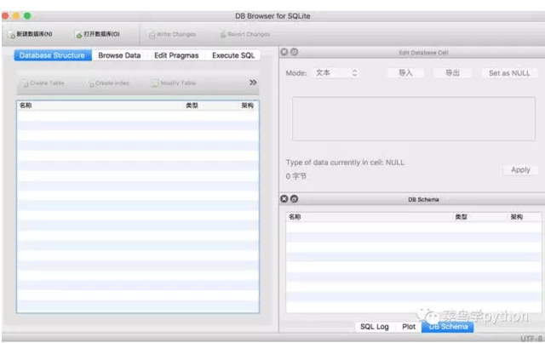Image resolution: width=545 pixels, height=343 pixels.
Task: Switch to the SQL Log bottom tab
Action: pos(375,327)
